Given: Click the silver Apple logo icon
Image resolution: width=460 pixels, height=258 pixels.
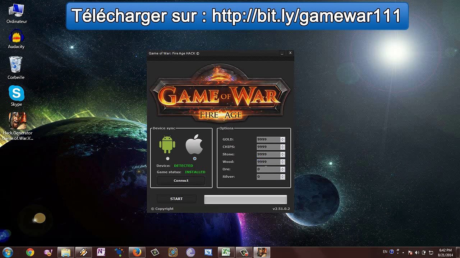Looking at the screenshot, I should point(194,145).
